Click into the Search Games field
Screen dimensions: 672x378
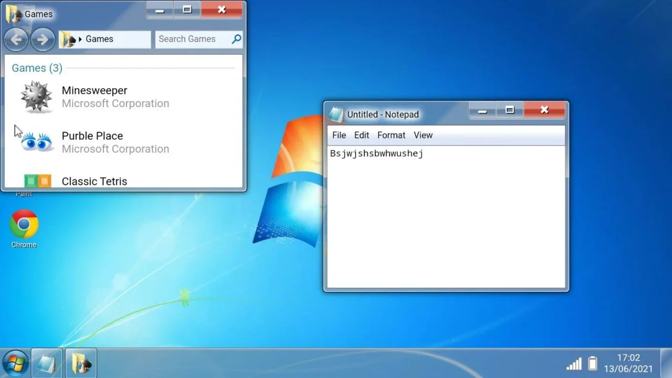click(x=199, y=39)
